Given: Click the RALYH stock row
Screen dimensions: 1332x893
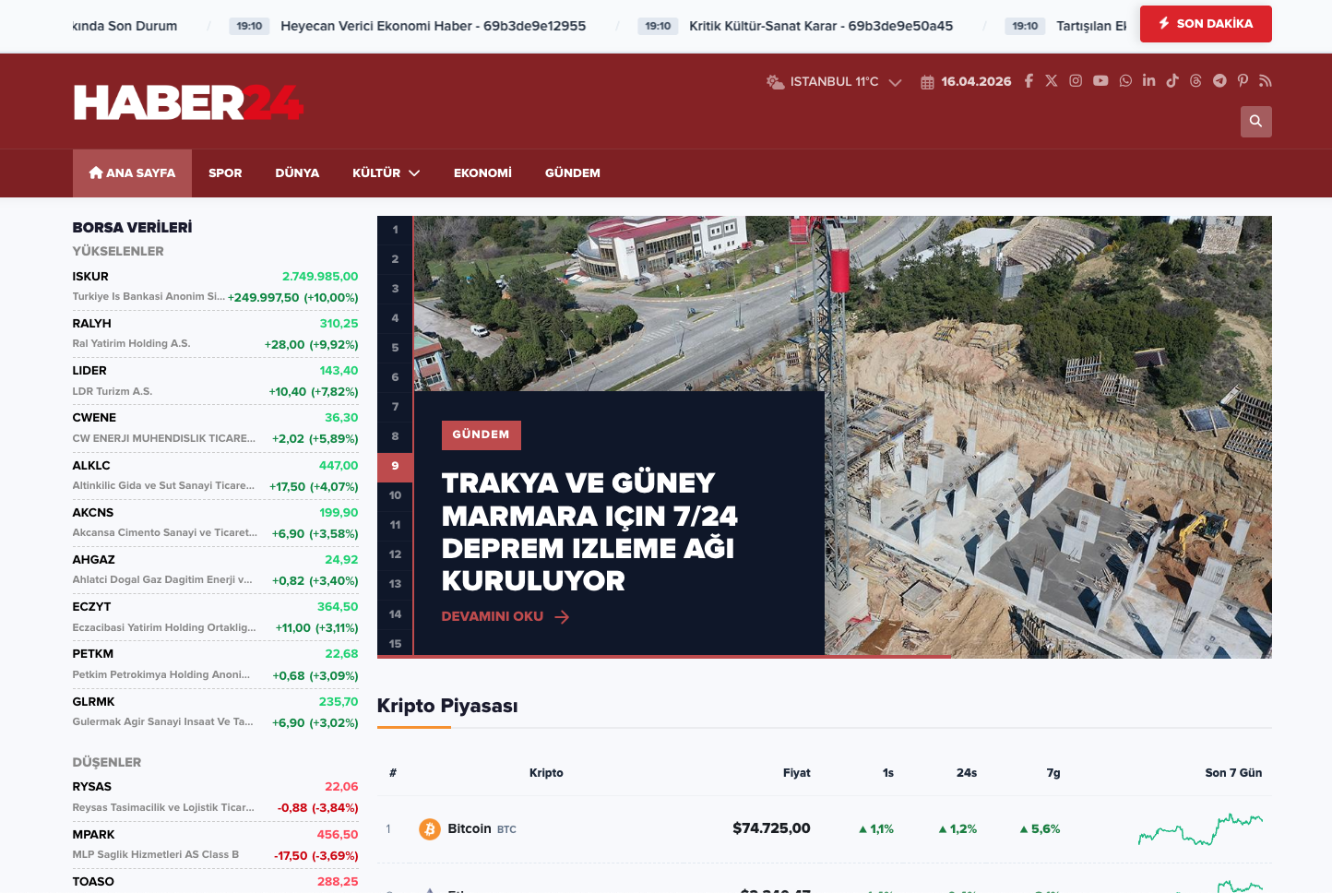Looking at the screenshot, I should (216, 334).
